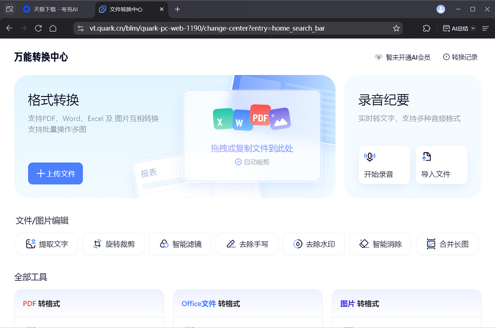Select the 提取文字 text extraction tool
This screenshot has width=495, height=328.
(x=46, y=244)
